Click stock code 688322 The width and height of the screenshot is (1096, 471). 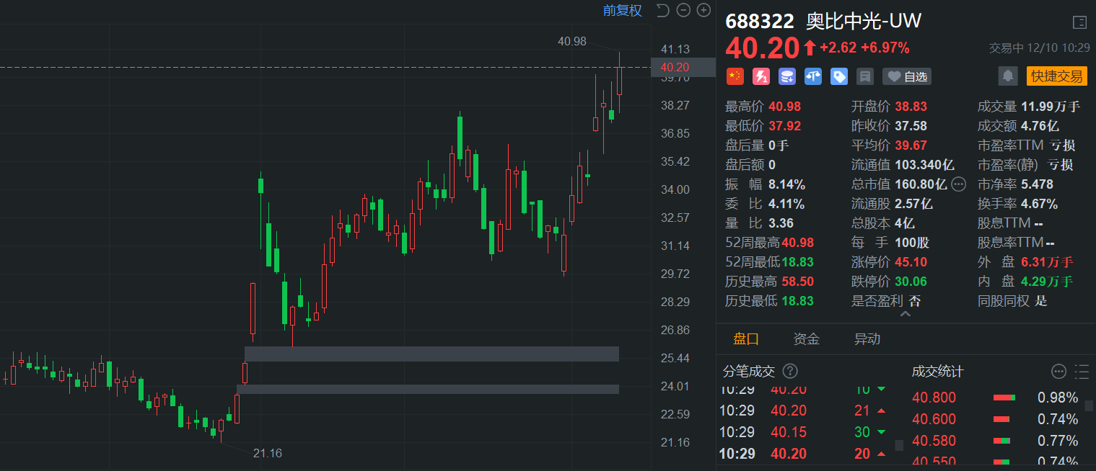pos(760,22)
